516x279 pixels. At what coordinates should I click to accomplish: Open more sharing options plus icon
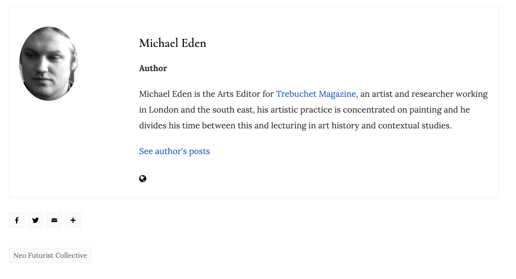73,220
